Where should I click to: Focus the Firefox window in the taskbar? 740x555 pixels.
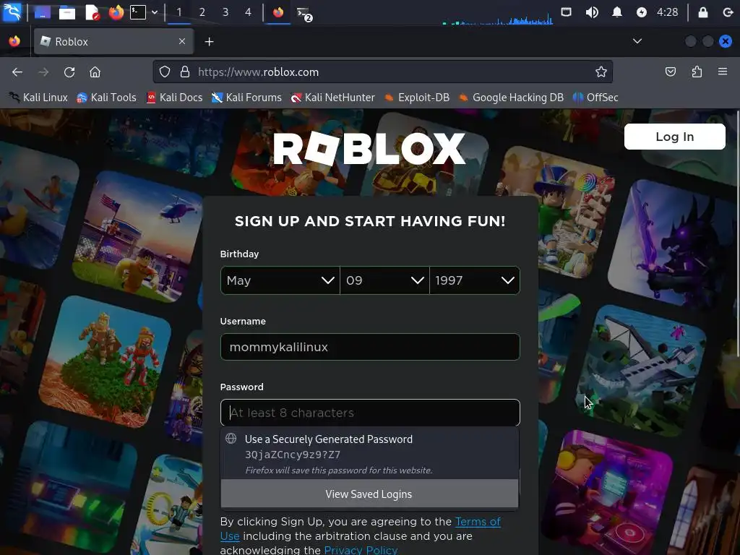[x=278, y=12]
